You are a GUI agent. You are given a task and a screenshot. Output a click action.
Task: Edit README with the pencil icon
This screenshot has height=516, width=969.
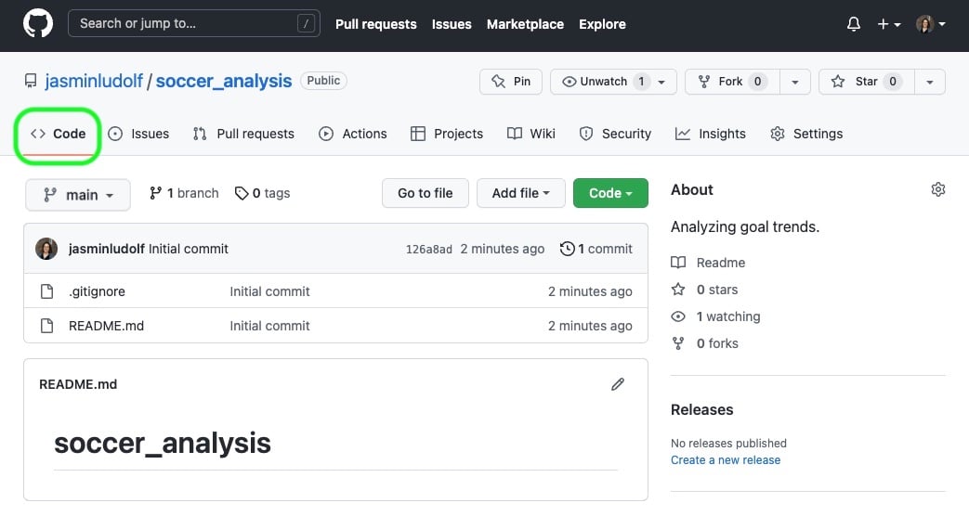(x=618, y=384)
